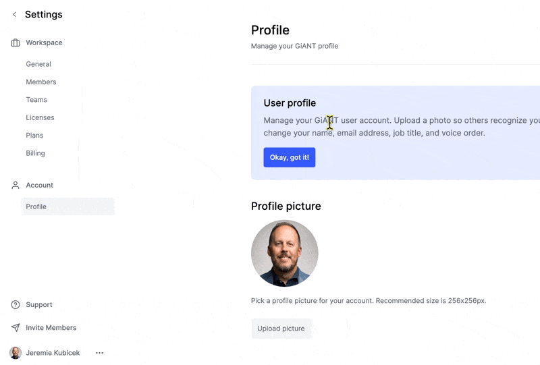Dismiss the tip with Okay, got it!

pyautogui.click(x=290, y=157)
